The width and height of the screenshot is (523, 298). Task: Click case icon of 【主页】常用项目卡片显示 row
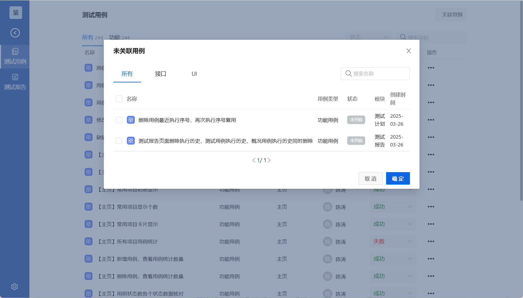click(88, 224)
